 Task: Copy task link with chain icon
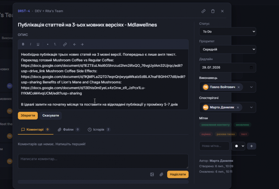pos(203,11)
